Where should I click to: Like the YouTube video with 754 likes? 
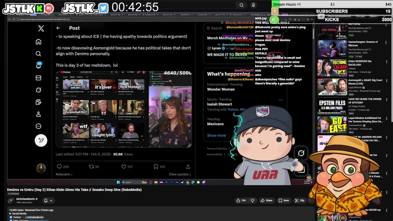click(x=241, y=200)
